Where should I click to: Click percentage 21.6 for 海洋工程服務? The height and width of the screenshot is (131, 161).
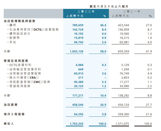click(x=149, y=114)
